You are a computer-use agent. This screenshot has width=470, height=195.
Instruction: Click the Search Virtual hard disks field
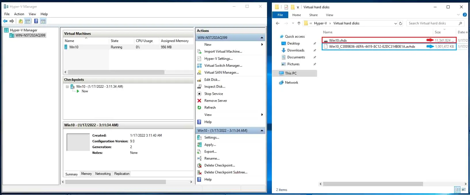431,23
